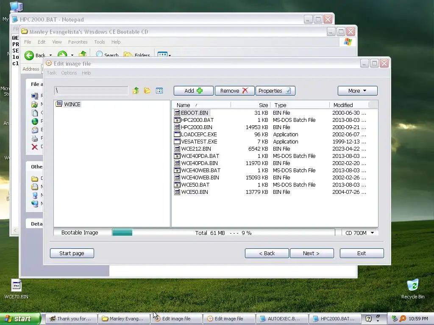Go up one folder level icon

(x=136, y=91)
